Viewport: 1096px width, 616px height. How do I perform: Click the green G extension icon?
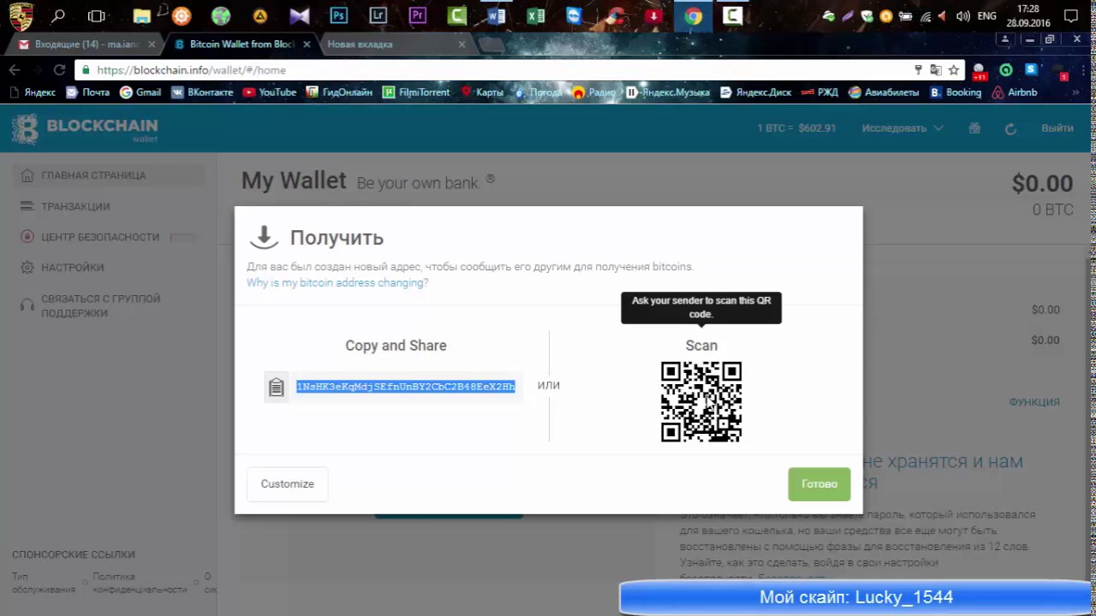click(x=1006, y=70)
